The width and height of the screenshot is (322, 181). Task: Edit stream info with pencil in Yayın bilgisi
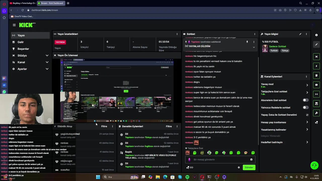tap(300, 34)
